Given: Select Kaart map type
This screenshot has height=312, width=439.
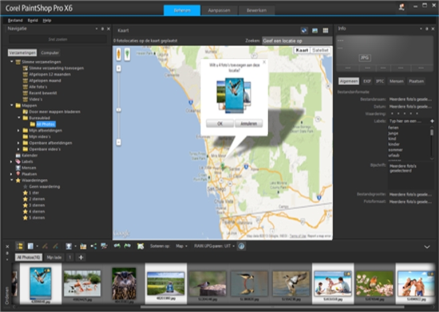Looking at the screenshot, I should point(302,50).
